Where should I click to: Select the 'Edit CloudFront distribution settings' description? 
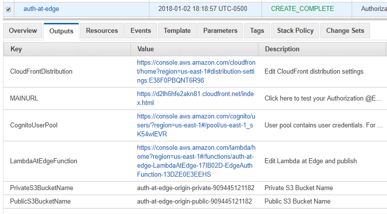coord(314,72)
